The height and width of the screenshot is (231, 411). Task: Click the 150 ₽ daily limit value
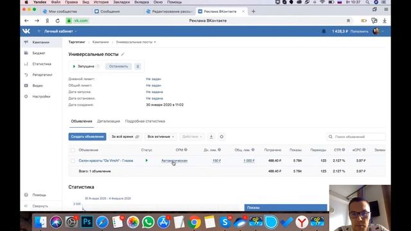[x=216, y=160]
